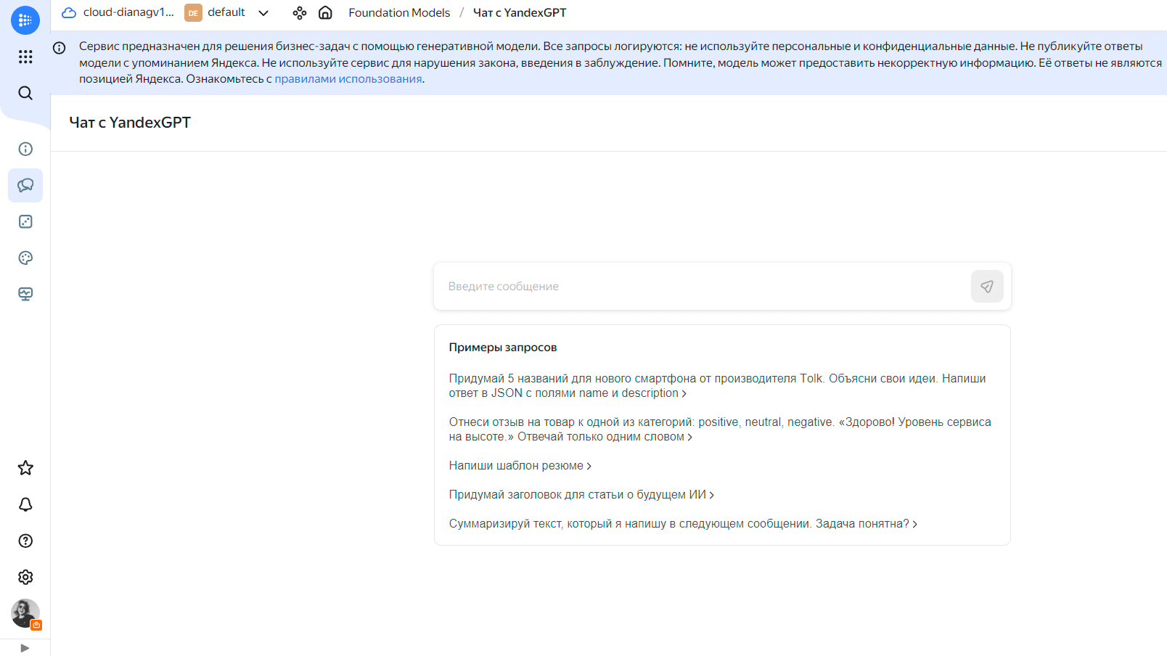Open the favorites star icon
Screen dimensions: 1167x656
click(25, 467)
